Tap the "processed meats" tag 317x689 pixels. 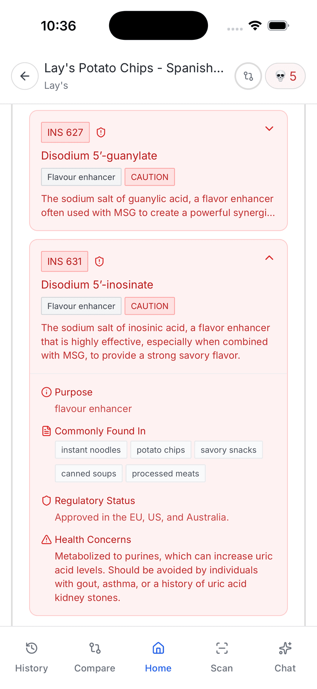pos(165,473)
